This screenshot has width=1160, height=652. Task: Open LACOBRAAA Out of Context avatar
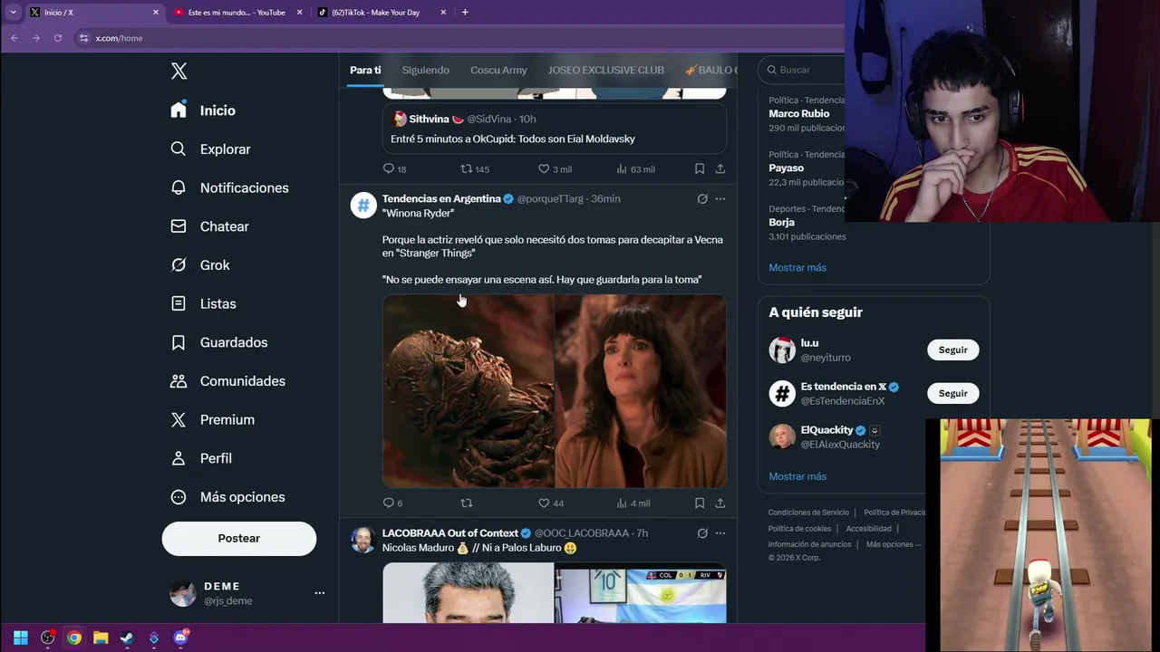(x=363, y=540)
